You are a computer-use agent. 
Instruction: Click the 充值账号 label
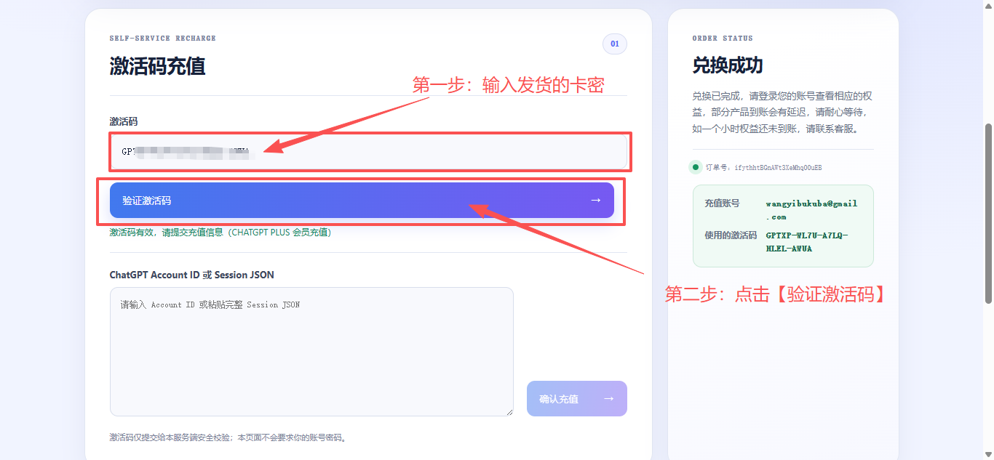pos(722,203)
